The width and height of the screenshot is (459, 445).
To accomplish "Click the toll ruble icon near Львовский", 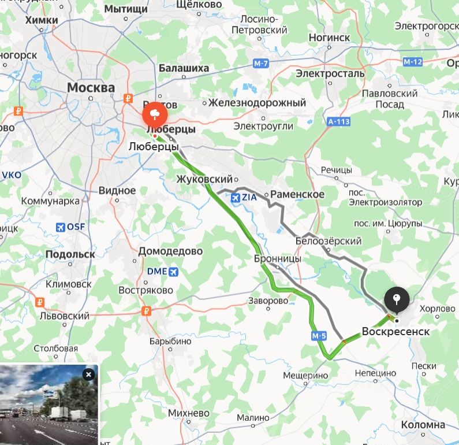I will (x=40, y=302).
